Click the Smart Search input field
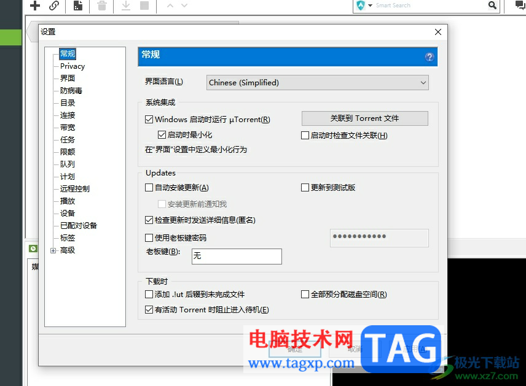 pos(430,6)
